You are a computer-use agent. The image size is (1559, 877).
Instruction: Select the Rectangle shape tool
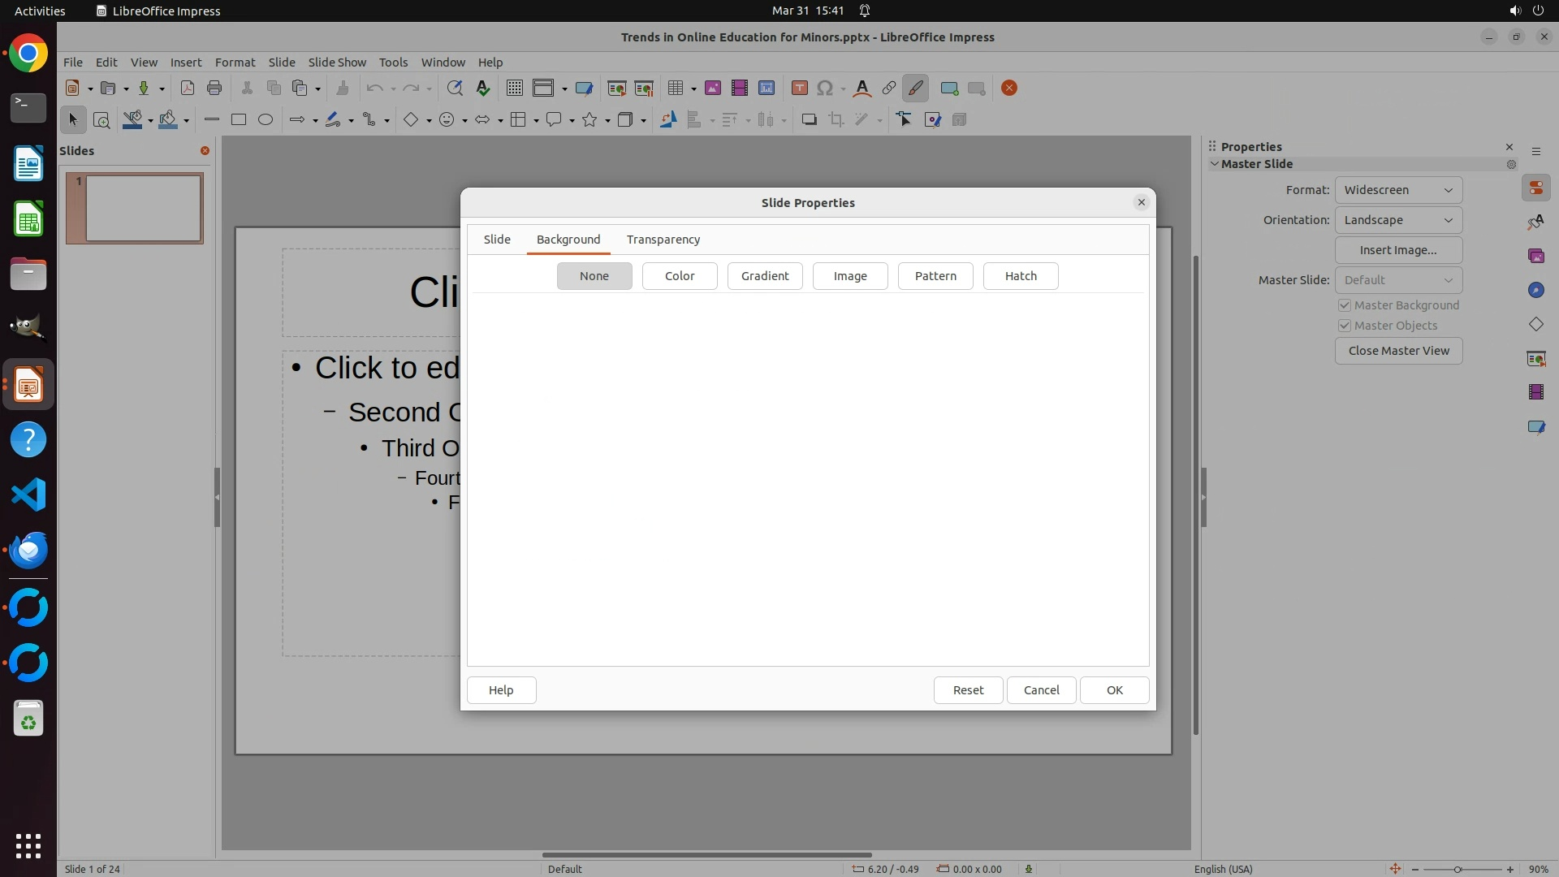(239, 120)
